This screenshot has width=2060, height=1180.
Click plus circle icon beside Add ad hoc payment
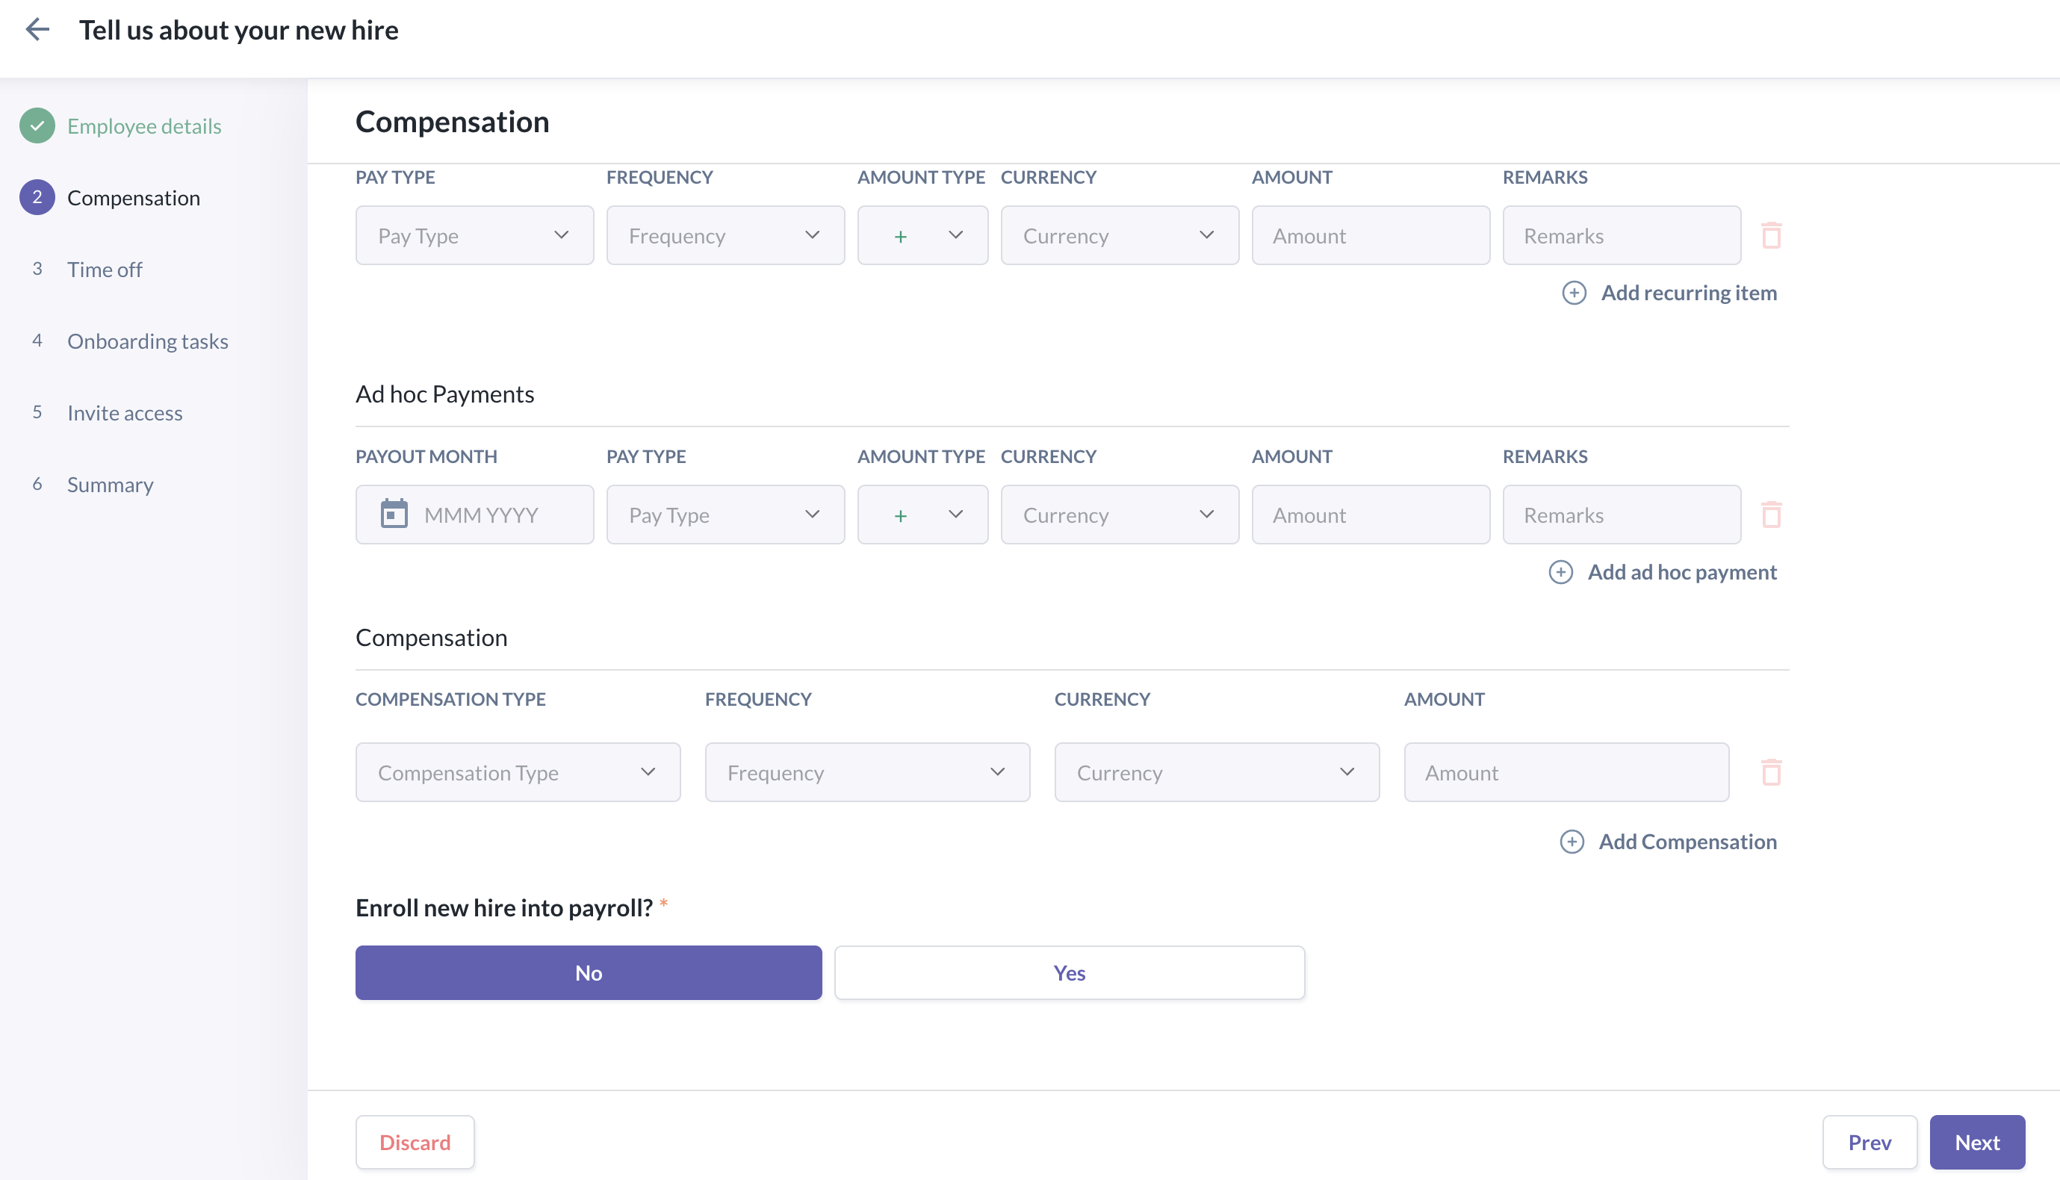click(x=1560, y=572)
